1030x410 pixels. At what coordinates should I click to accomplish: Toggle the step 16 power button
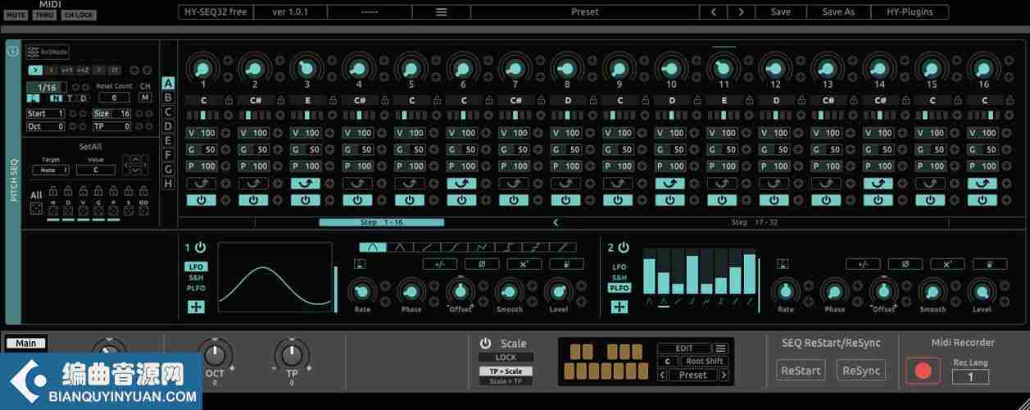coord(982,200)
